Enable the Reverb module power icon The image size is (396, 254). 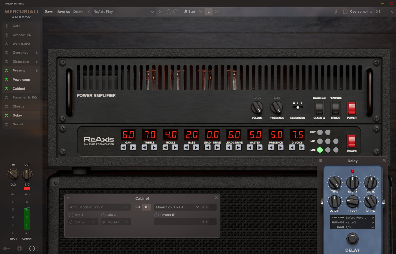[x=6, y=124]
